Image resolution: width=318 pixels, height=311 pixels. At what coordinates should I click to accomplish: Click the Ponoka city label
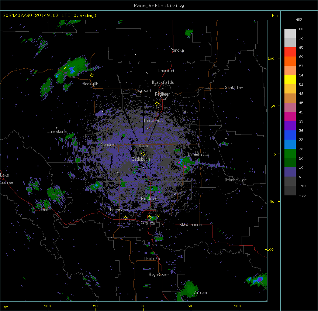tap(177, 50)
